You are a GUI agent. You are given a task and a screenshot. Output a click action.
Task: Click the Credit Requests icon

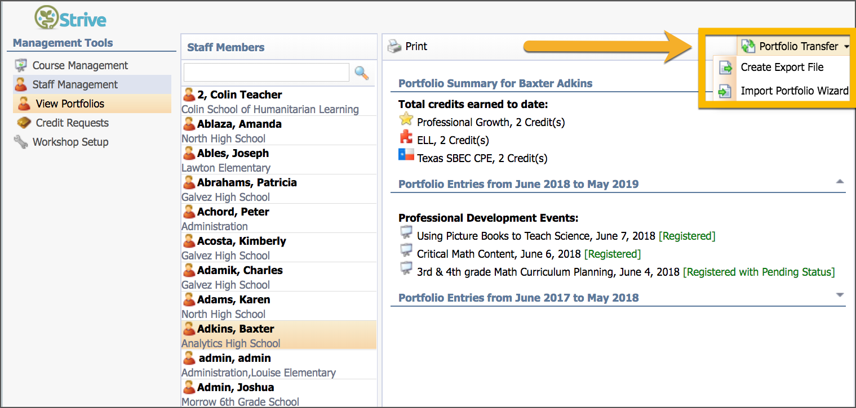click(24, 123)
